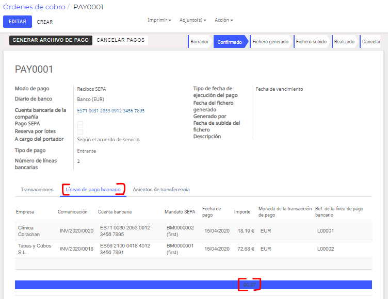Screen dimensions: 388x299
Task: Click the total 90.87 value
Action: [x=249, y=285]
